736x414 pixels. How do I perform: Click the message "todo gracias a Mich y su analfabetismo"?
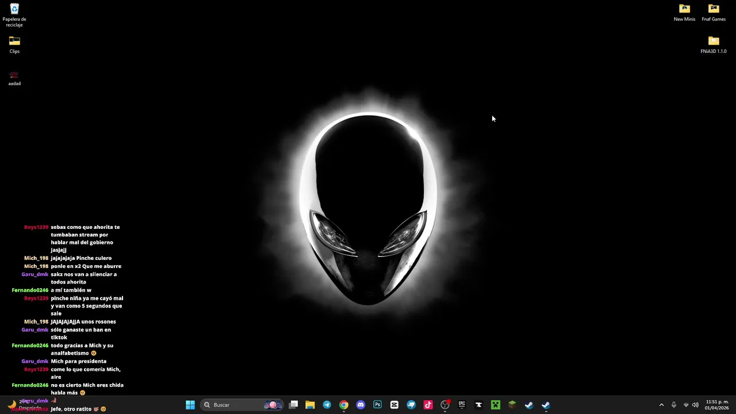coord(82,350)
